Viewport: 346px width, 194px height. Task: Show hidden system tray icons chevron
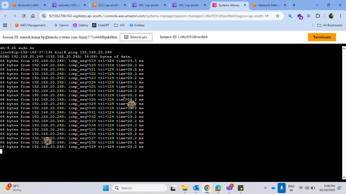click(265, 188)
